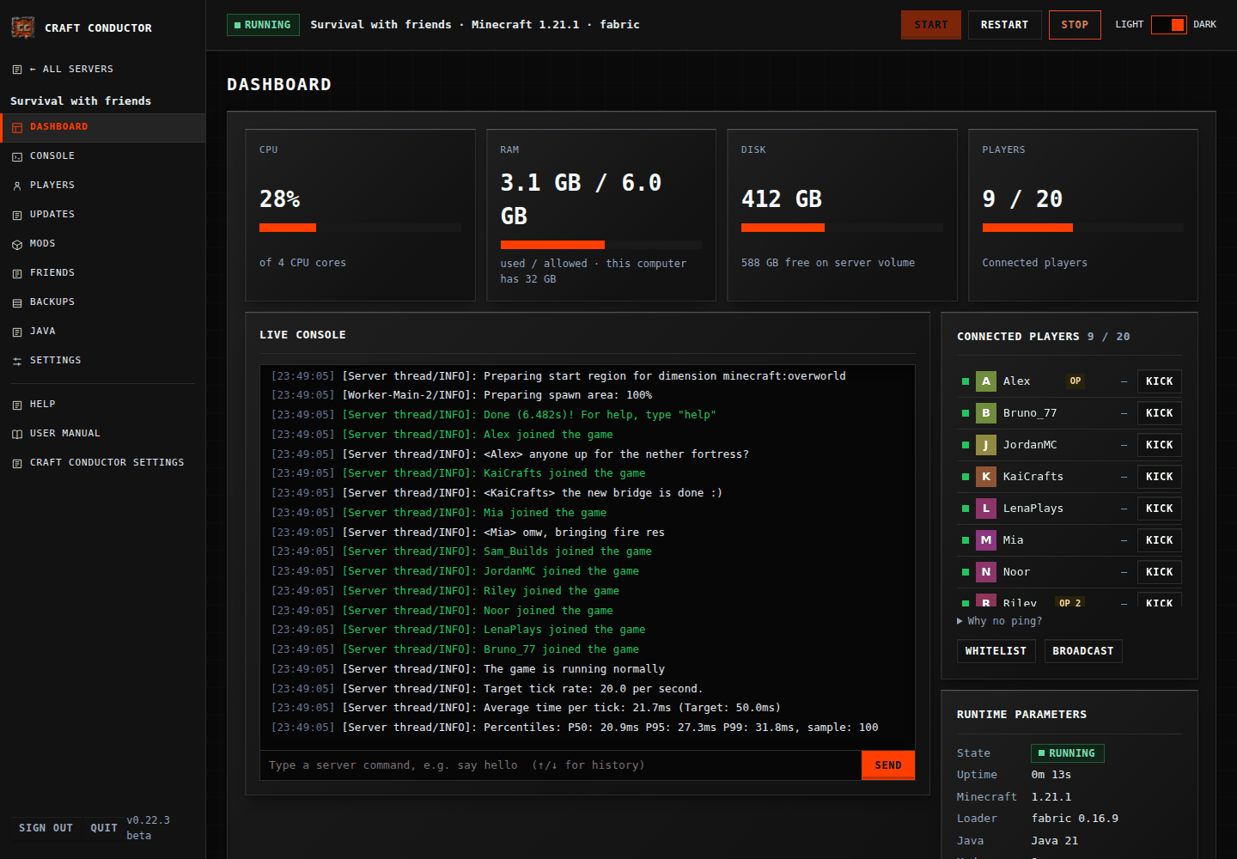Viewport: 1237px width, 859px height.
Task: Click the Mods cube icon
Action: (x=17, y=244)
